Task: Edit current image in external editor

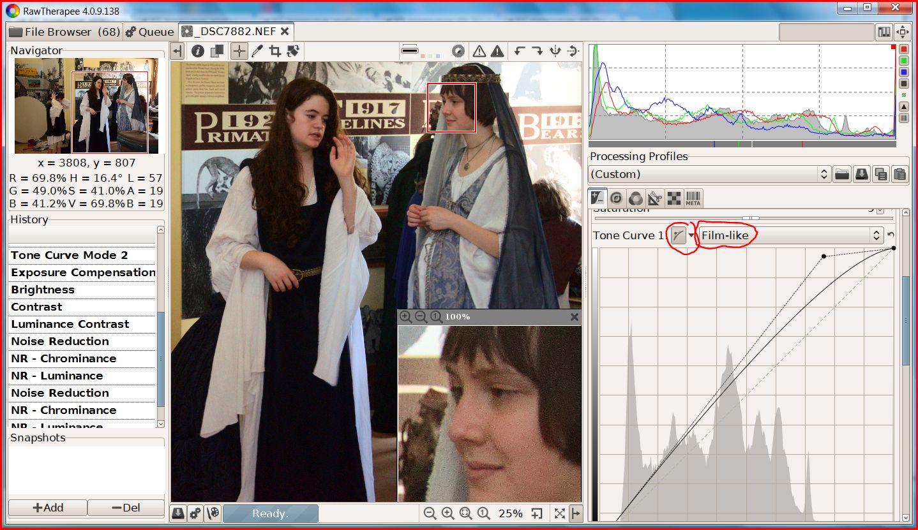Action: 213,513
